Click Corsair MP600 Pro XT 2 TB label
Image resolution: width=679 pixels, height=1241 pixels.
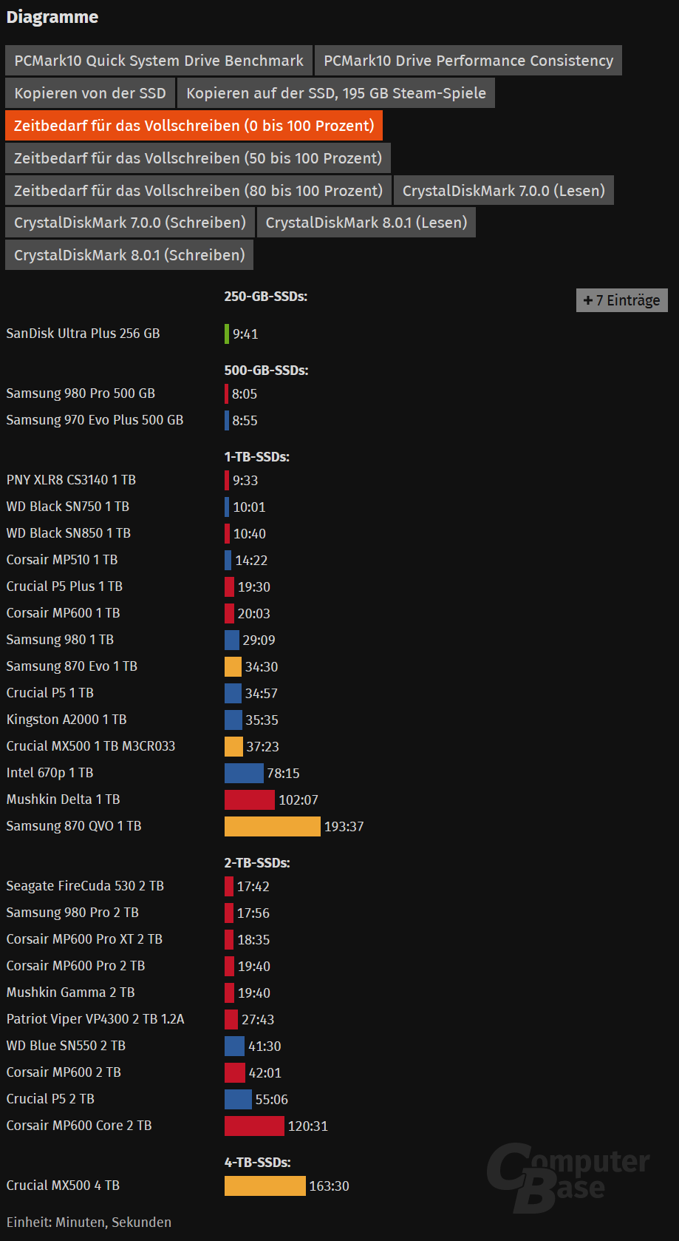[x=84, y=939]
